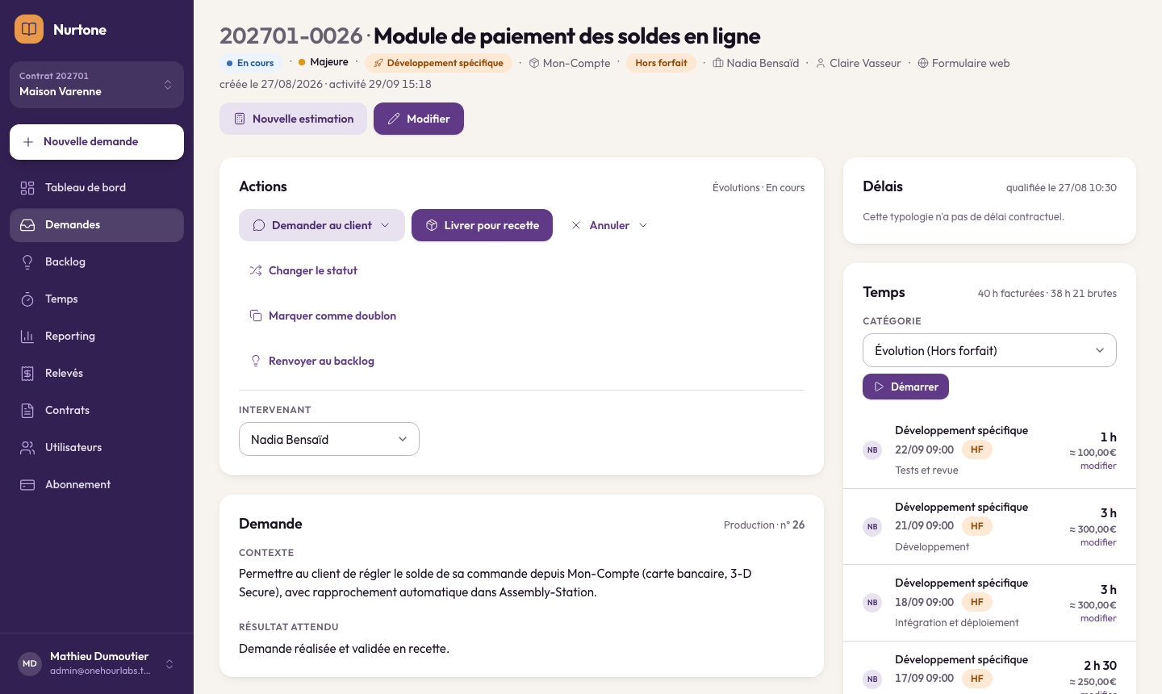Click the Nurtone book logo icon
This screenshot has width=1162, height=694.
[29, 29]
